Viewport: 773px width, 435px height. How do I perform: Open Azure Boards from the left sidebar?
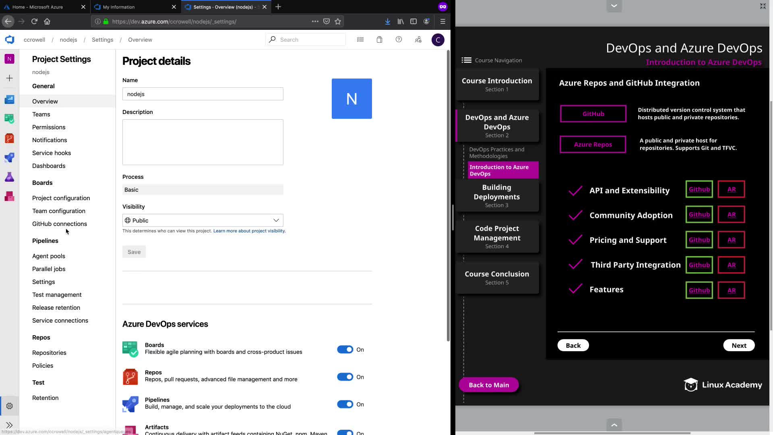9,119
